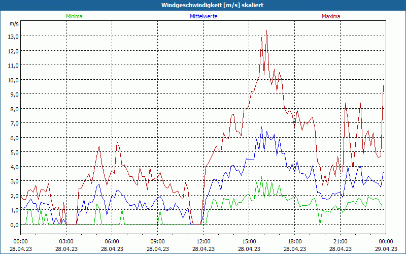Click the 09:00 x-axis label
Image resolution: width=406 pixels, height=254 pixels.
point(158,241)
